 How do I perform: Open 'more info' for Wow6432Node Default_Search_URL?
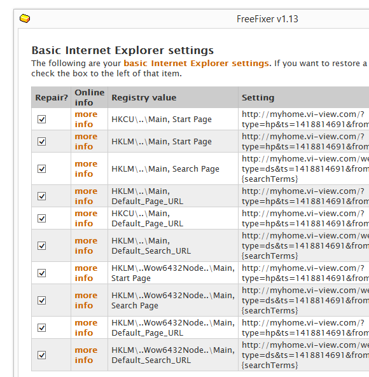coord(86,355)
